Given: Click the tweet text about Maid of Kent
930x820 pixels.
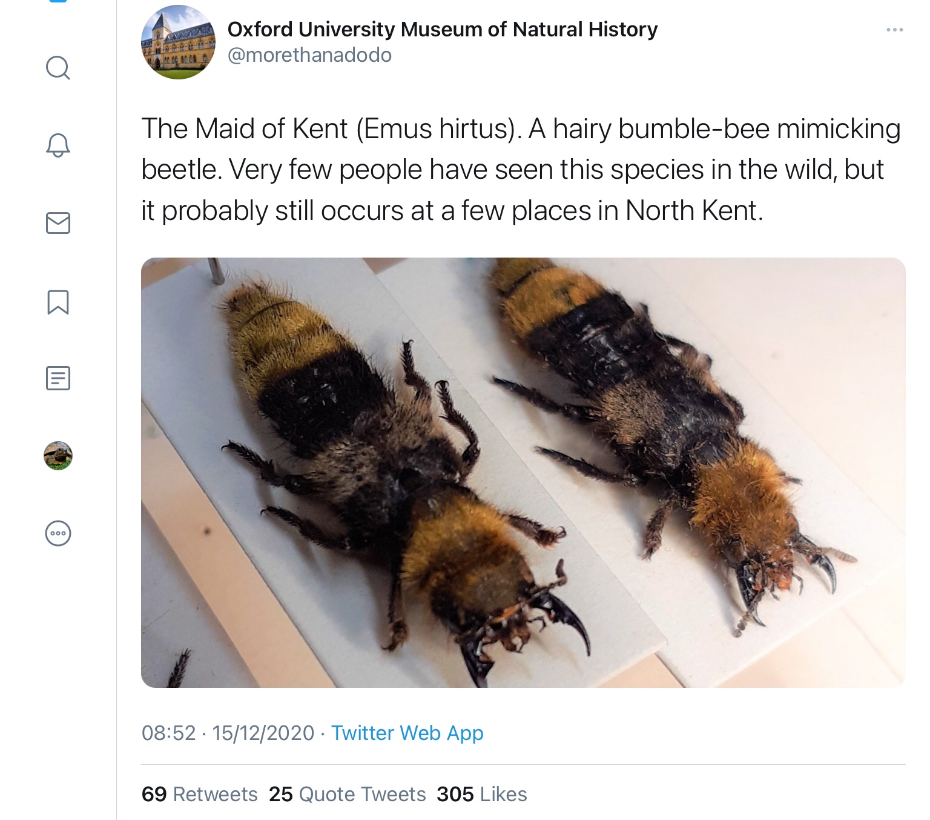Looking at the screenshot, I should pos(521,170).
